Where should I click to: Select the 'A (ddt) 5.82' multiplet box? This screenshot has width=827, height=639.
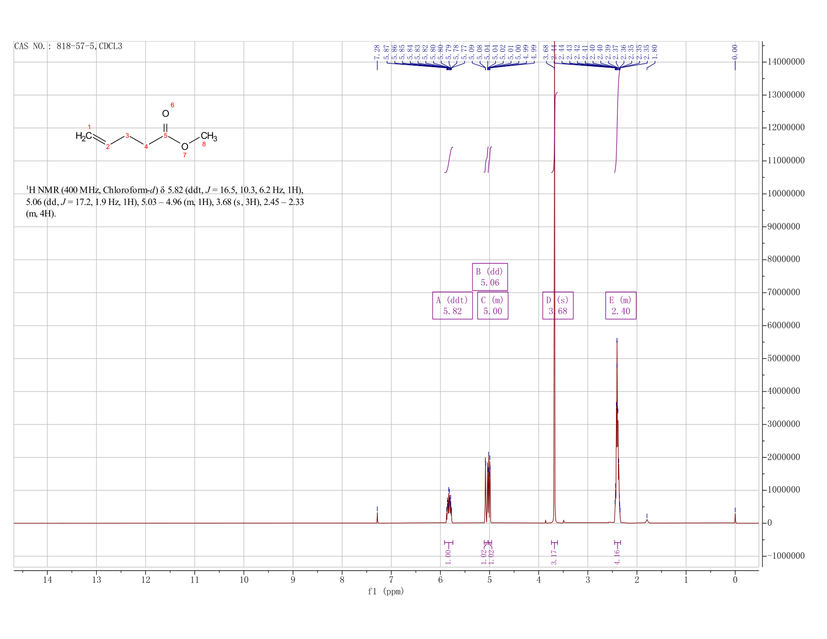(453, 305)
